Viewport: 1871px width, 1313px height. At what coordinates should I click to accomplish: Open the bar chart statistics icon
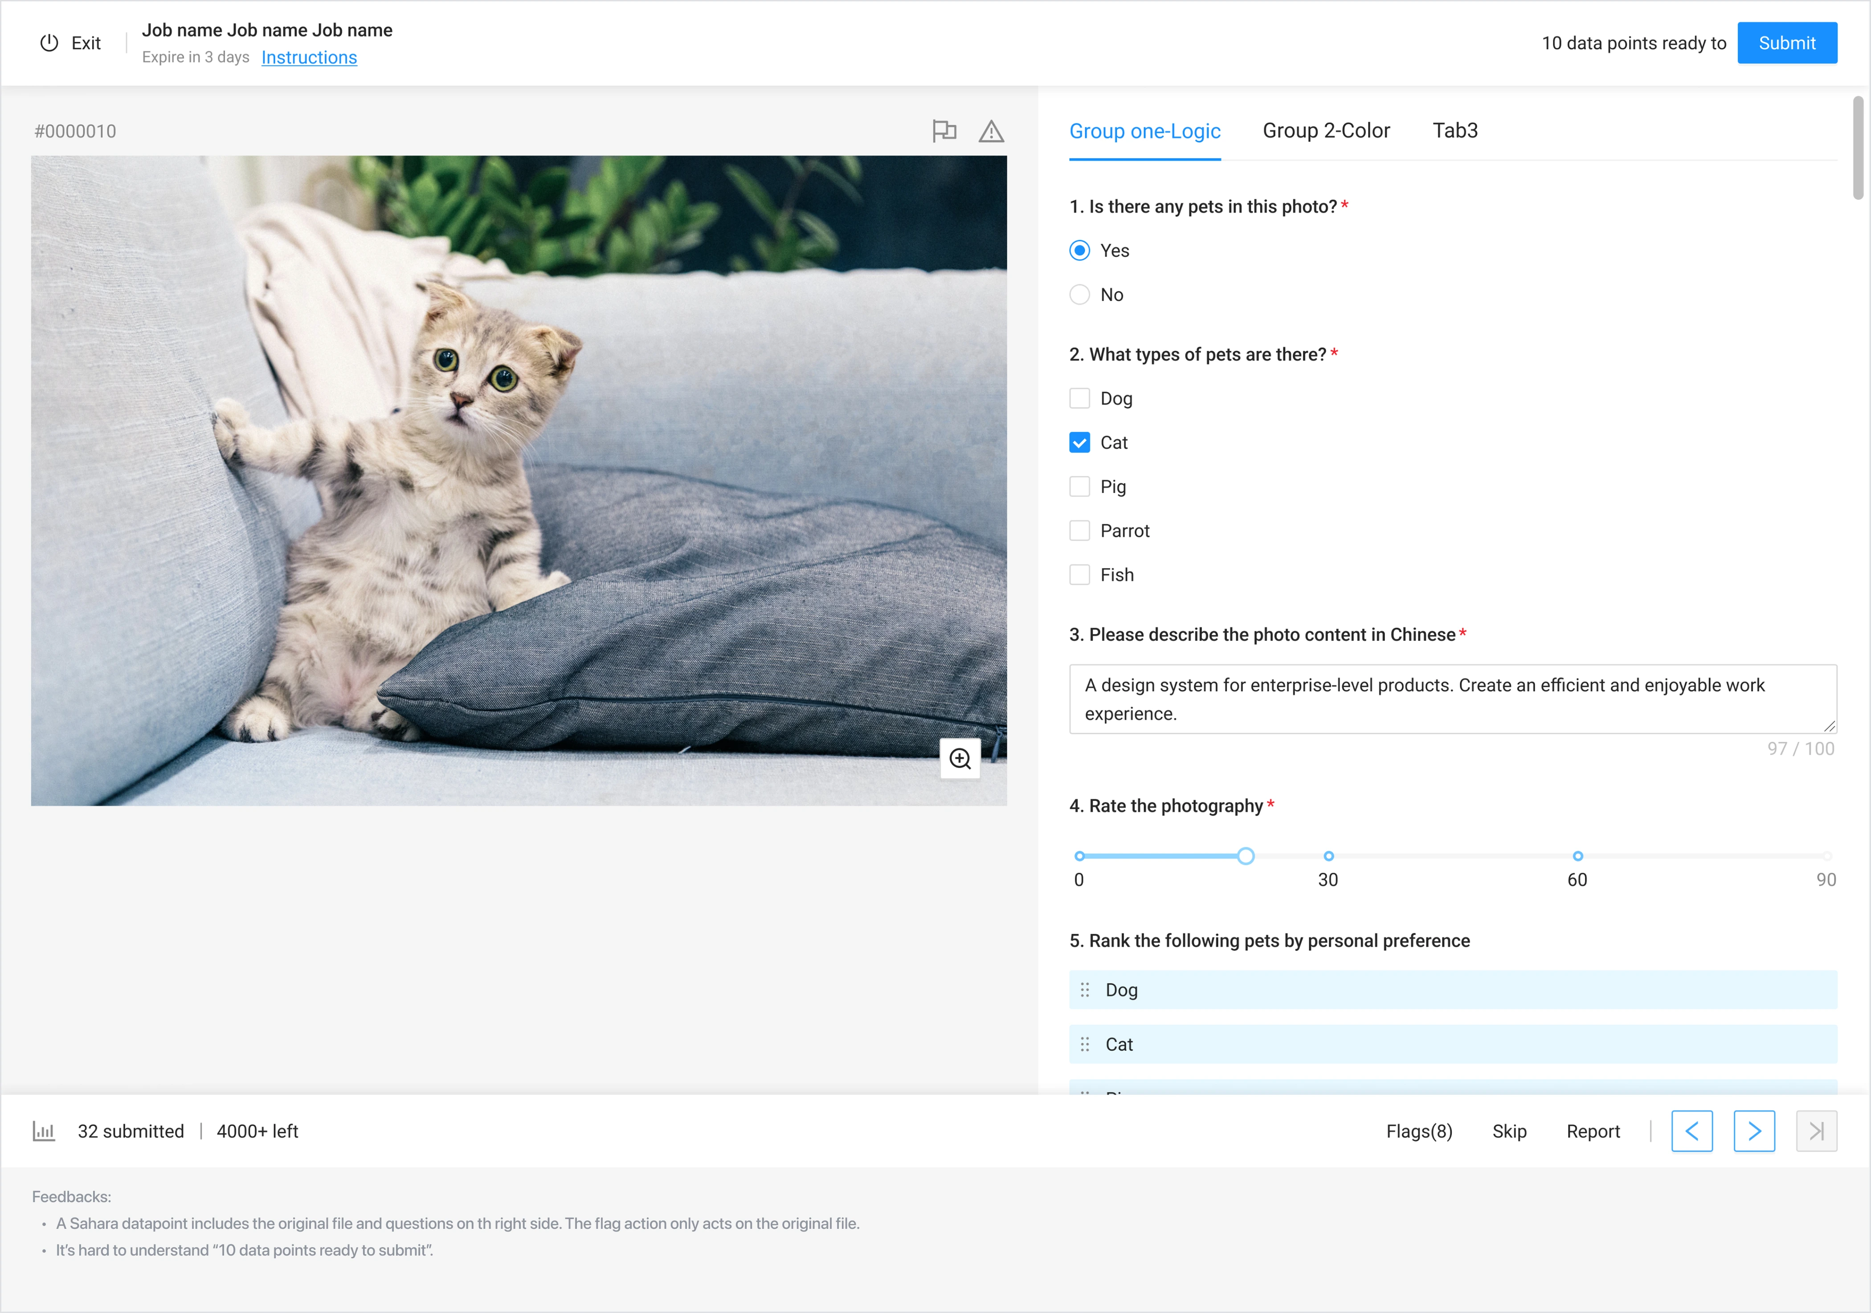coord(44,1130)
